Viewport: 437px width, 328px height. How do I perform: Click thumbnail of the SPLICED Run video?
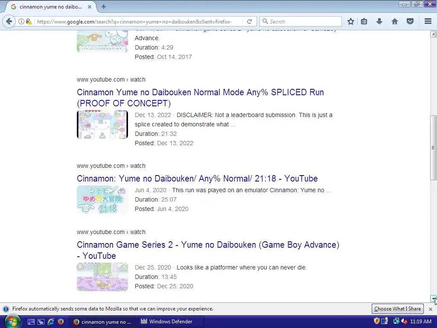[102, 124]
